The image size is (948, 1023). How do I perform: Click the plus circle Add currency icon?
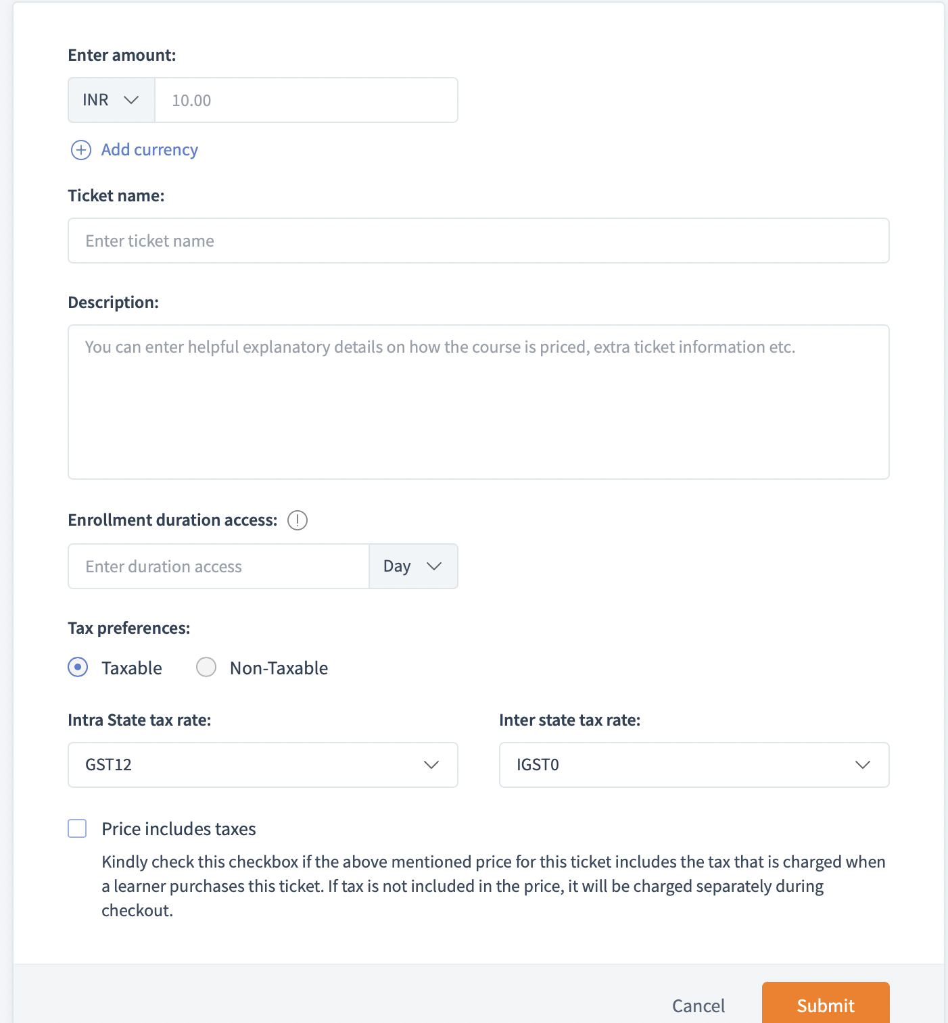click(81, 150)
